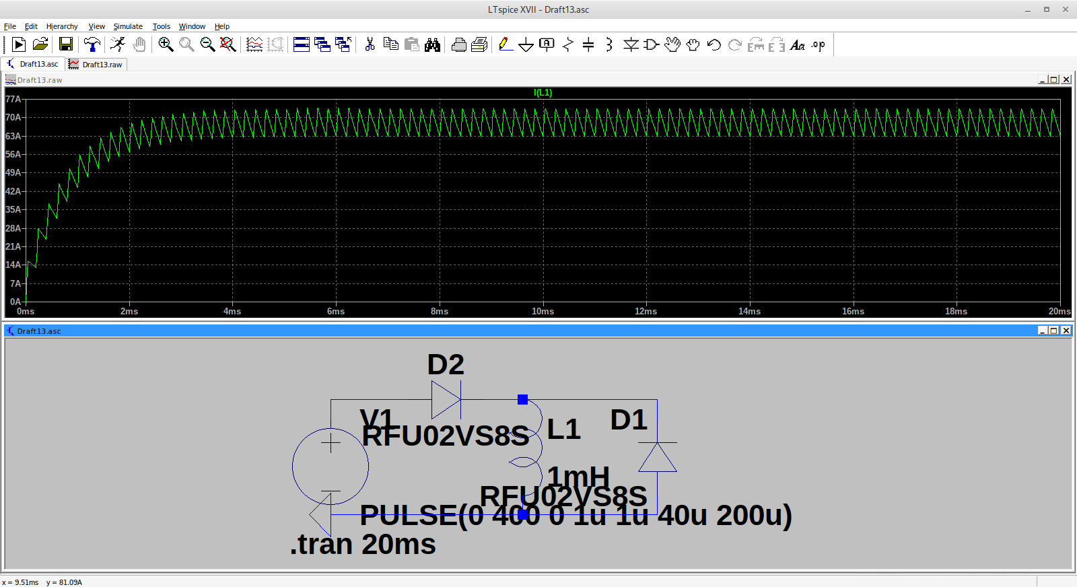Viewport: 1077px width, 587px height.
Task: Select the Resistor component tool
Action: (568, 44)
